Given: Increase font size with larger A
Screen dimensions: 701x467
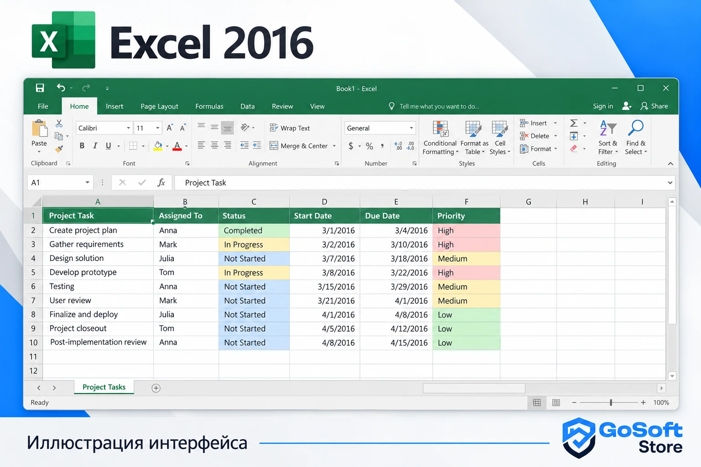Looking at the screenshot, I should (169, 128).
